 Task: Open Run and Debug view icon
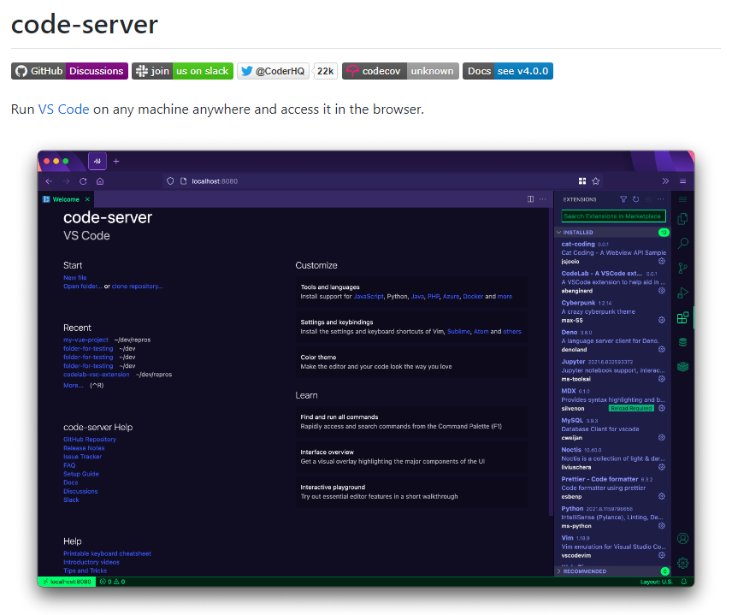click(x=682, y=293)
